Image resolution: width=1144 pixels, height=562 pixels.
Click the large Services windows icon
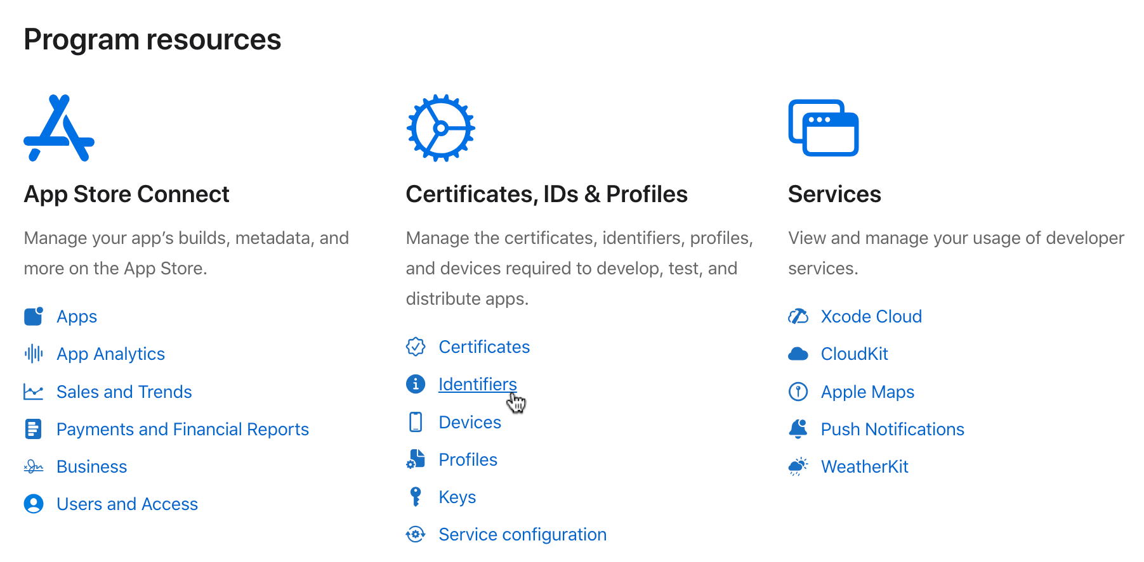(x=823, y=127)
